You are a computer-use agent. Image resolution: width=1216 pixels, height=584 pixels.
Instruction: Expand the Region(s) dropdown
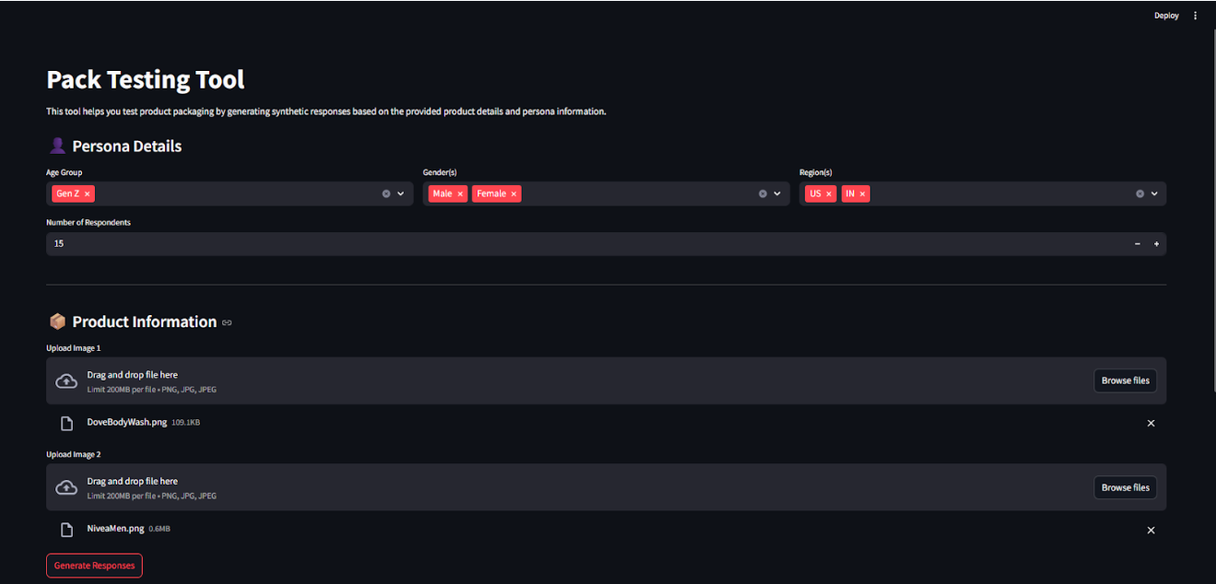(x=1154, y=193)
